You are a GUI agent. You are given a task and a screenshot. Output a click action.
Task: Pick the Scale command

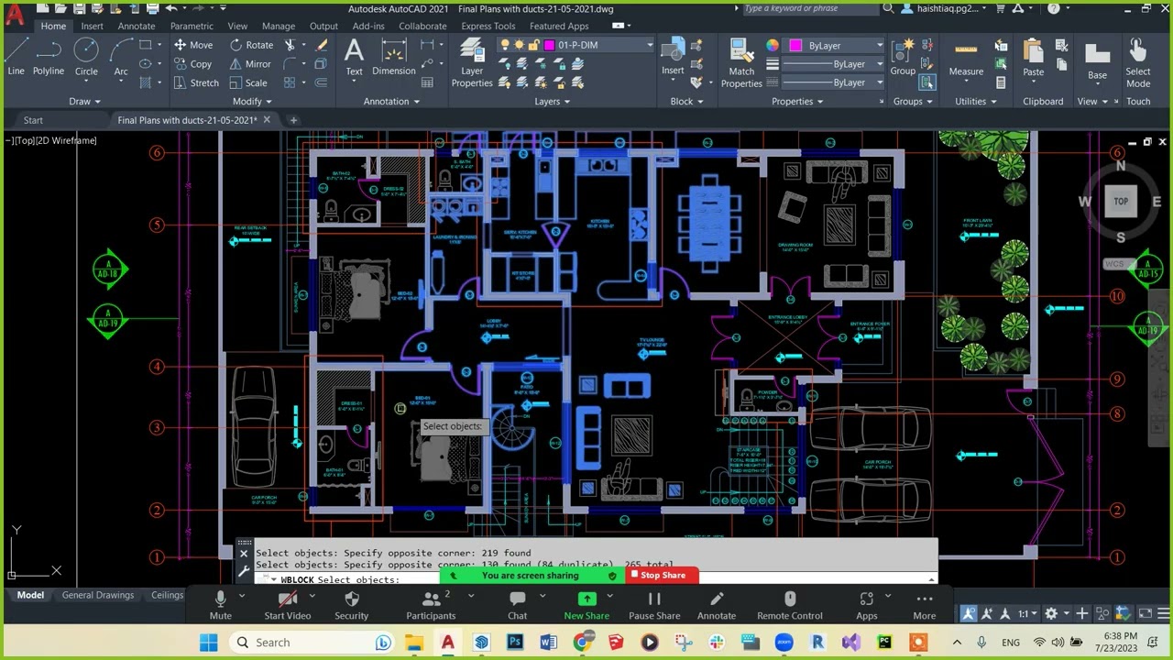[x=248, y=82]
